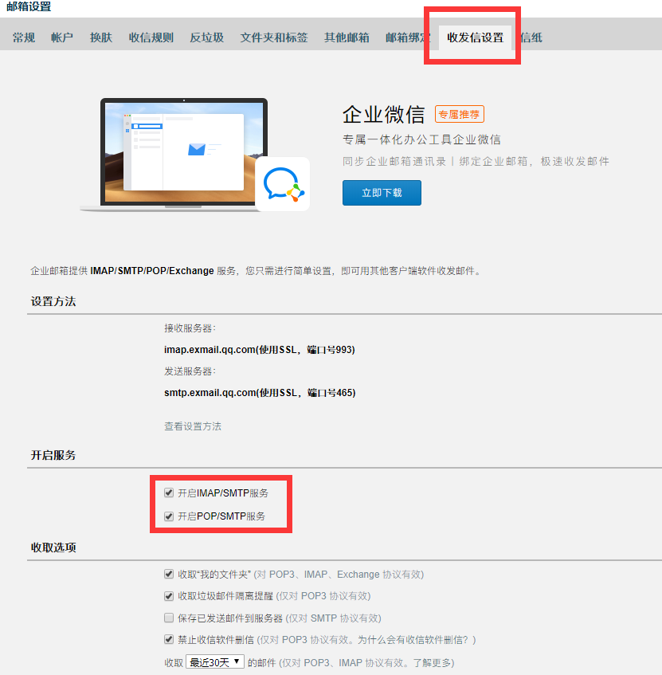
Task: Open the 查看设置方法 link
Action: click(193, 426)
